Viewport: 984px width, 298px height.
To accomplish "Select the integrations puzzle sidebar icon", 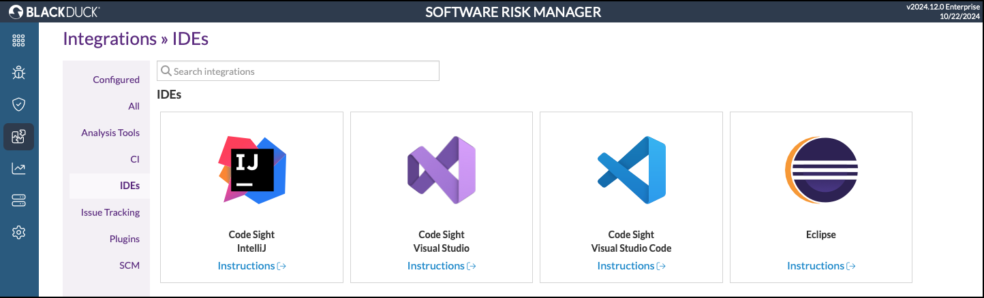I will (19, 137).
